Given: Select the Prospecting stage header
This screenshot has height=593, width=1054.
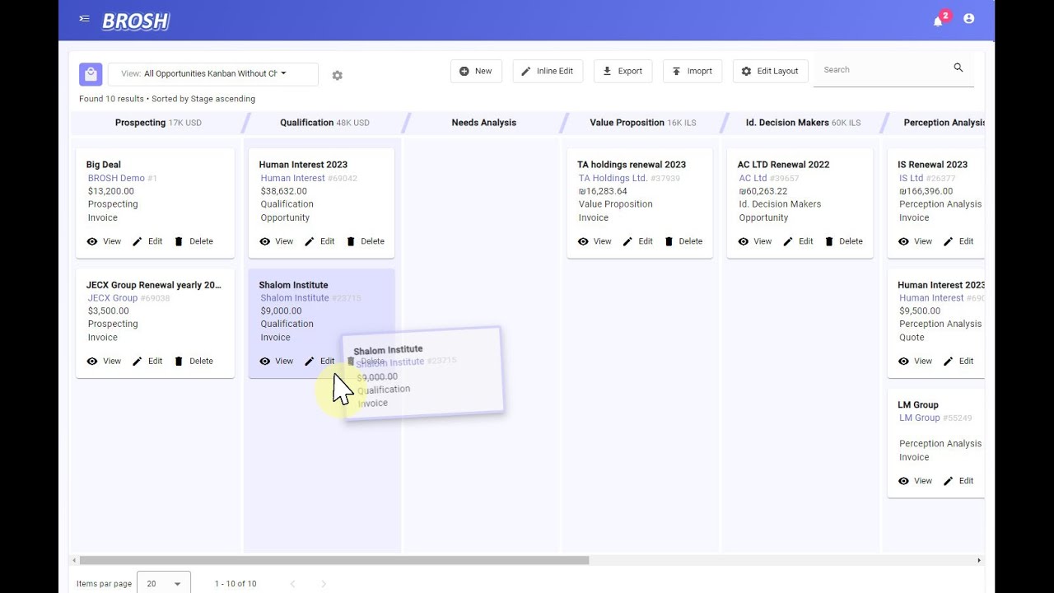Looking at the screenshot, I should point(158,123).
